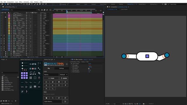Click the Deekay Tool help question icon
This screenshot has width=187, height=105.
point(67,64)
